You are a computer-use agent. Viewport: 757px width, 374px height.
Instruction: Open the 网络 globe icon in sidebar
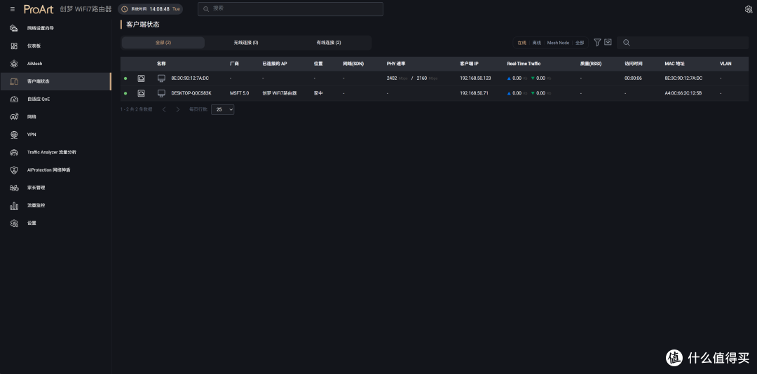point(14,117)
